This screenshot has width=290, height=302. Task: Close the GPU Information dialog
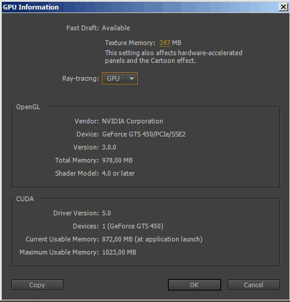pos(283,7)
